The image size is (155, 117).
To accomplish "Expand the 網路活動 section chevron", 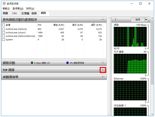I will [103, 63].
